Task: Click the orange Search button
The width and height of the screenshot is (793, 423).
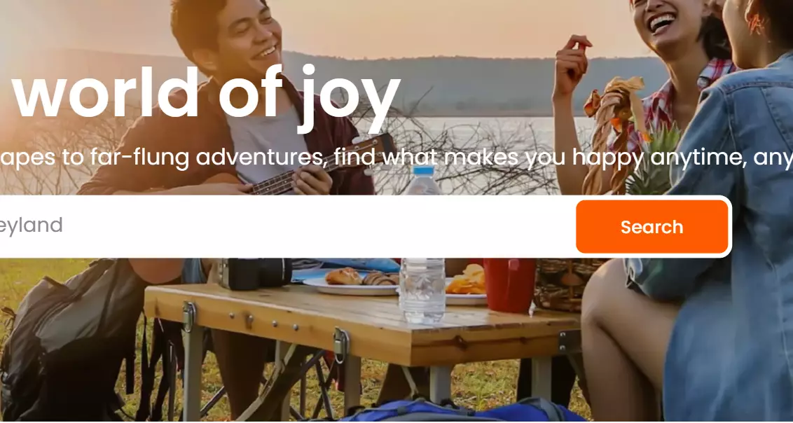Action: coord(652,226)
